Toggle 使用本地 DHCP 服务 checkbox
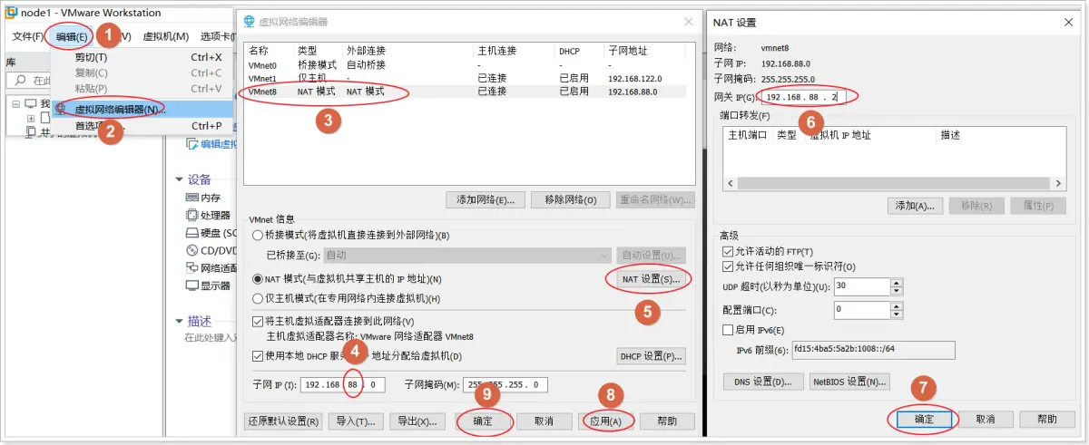 pos(258,355)
